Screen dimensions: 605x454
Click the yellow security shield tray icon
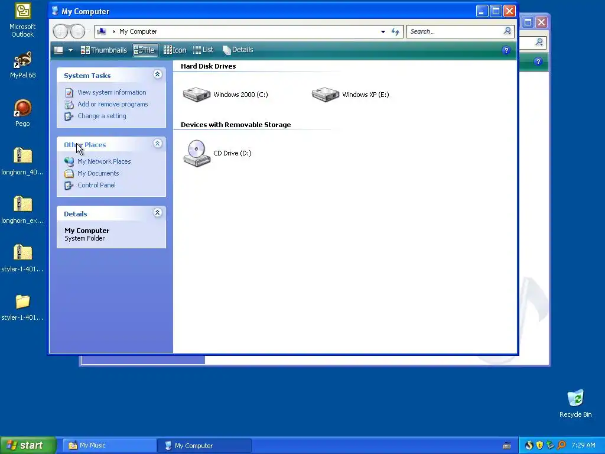point(539,446)
